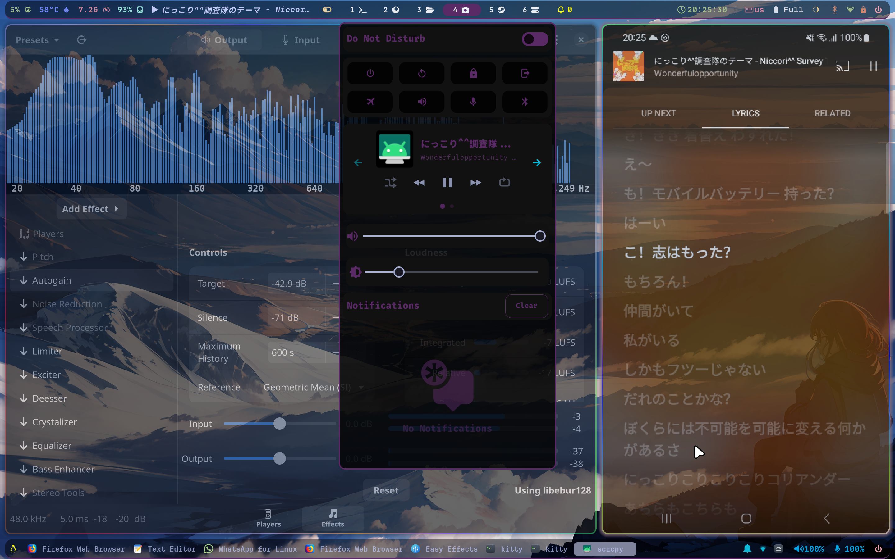This screenshot has height=559, width=895.
Task: Click idle inhibitor toggle in top bar
Action: [327, 10]
